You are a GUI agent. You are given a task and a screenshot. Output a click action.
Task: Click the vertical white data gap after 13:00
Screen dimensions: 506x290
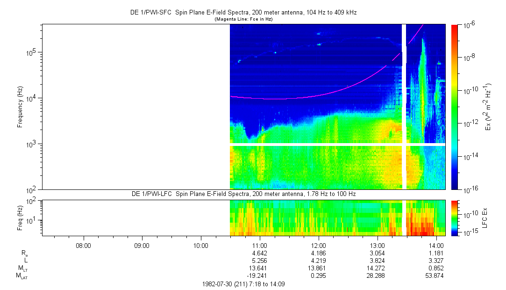(404, 107)
